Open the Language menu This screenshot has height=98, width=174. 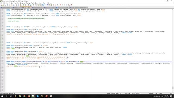[x=23, y=3]
